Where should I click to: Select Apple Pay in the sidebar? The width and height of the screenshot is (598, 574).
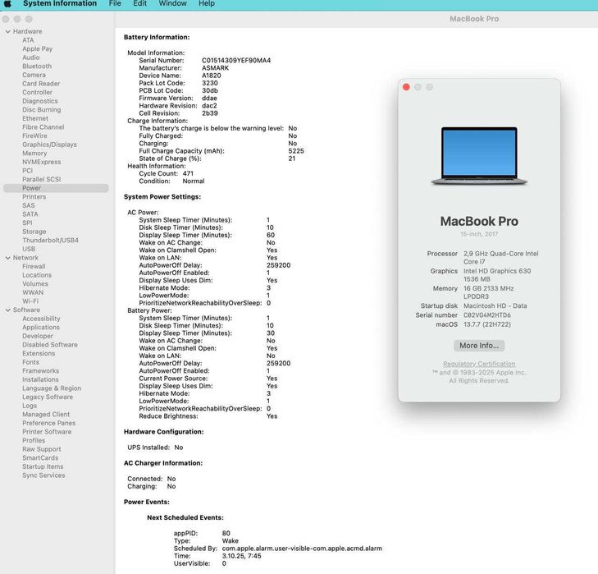coord(38,49)
